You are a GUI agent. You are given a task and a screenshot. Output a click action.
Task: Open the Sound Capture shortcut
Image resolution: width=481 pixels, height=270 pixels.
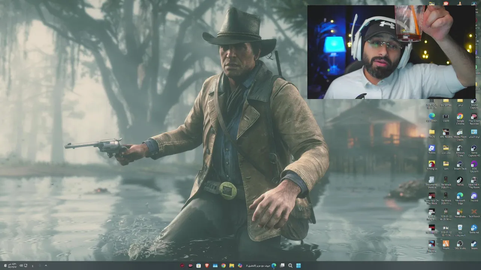click(474, 104)
